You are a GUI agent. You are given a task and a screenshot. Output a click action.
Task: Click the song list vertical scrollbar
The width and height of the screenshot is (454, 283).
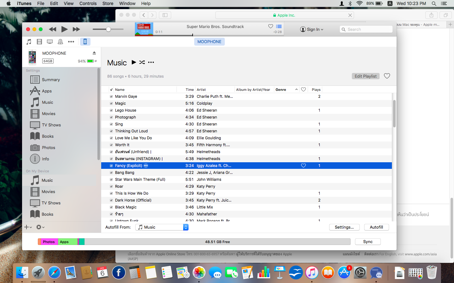pyautogui.click(x=394, y=114)
